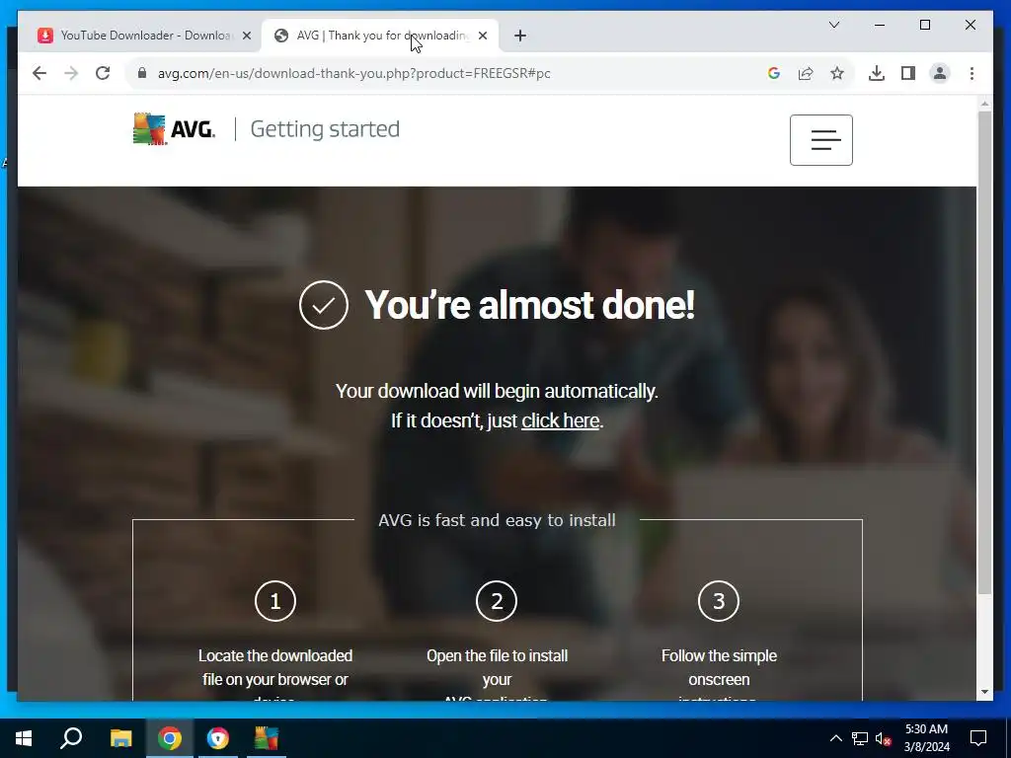
Task: Share this page using the share icon
Action: pos(806,73)
